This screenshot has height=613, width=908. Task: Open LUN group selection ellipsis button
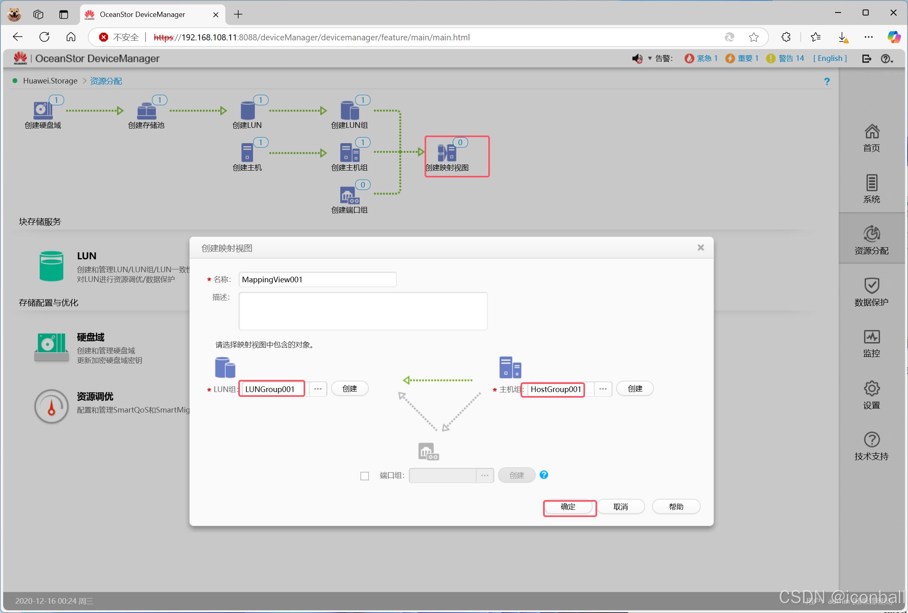click(x=318, y=389)
